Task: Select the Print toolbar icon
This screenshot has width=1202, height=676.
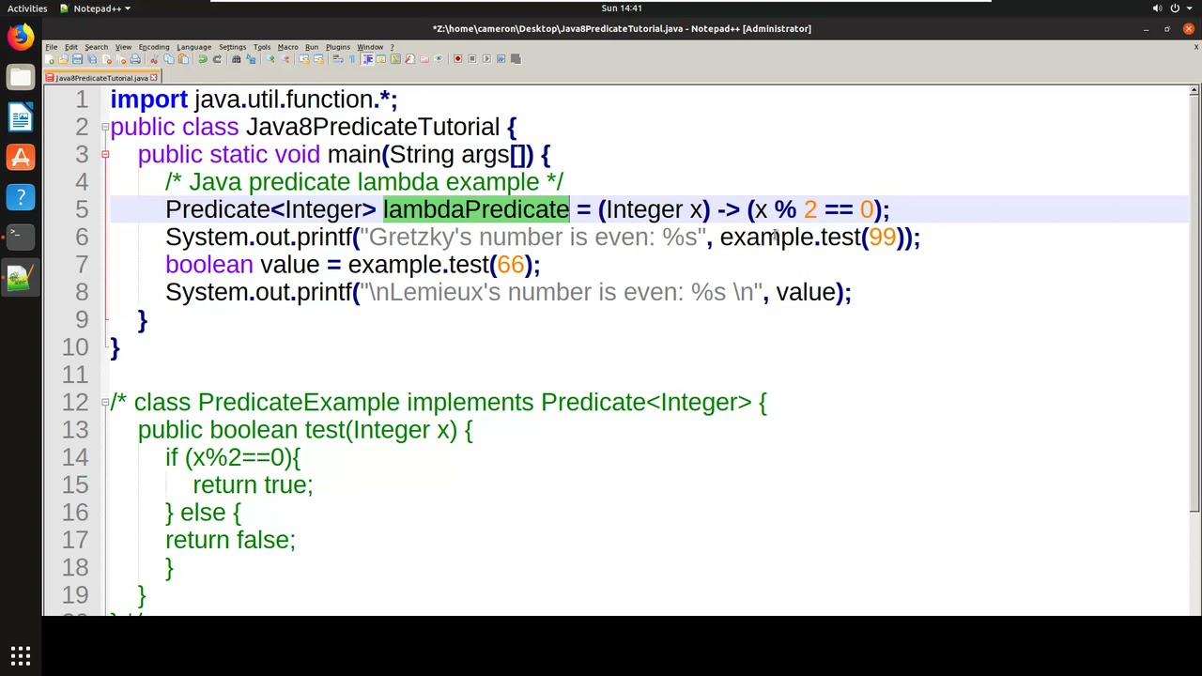Action: click(136, 58)
